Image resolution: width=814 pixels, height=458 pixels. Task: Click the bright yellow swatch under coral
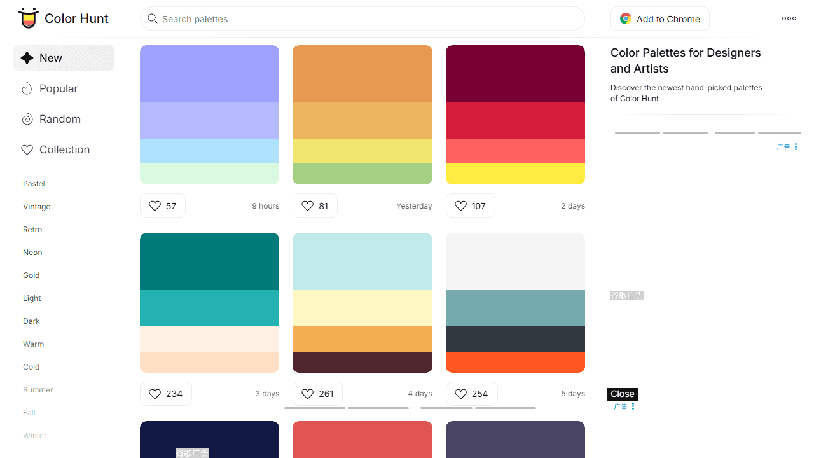tap(515, 174)
